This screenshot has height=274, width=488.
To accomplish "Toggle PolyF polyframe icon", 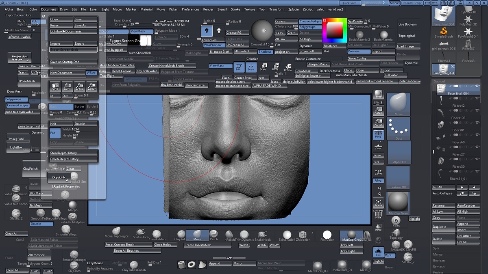I will (378, 215).
